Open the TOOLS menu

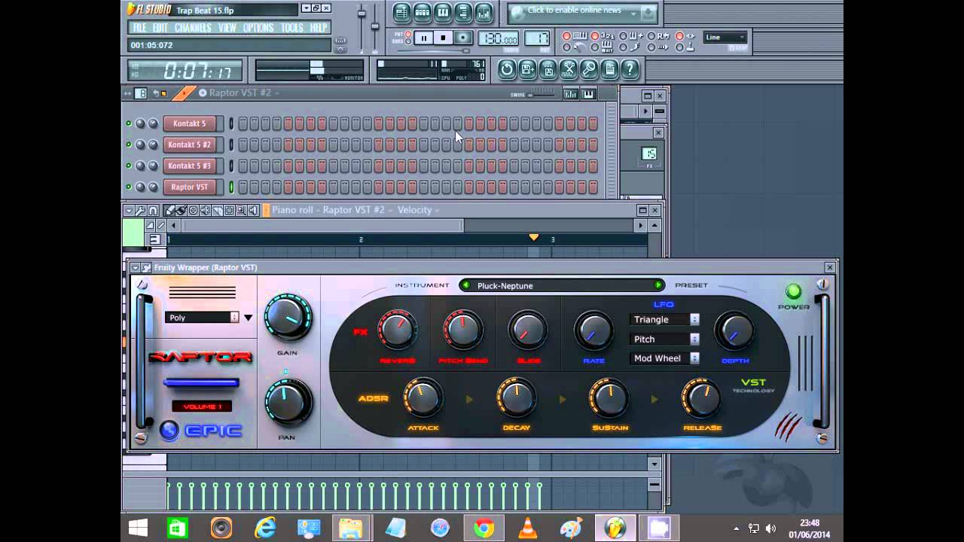(x=291, y=28)
